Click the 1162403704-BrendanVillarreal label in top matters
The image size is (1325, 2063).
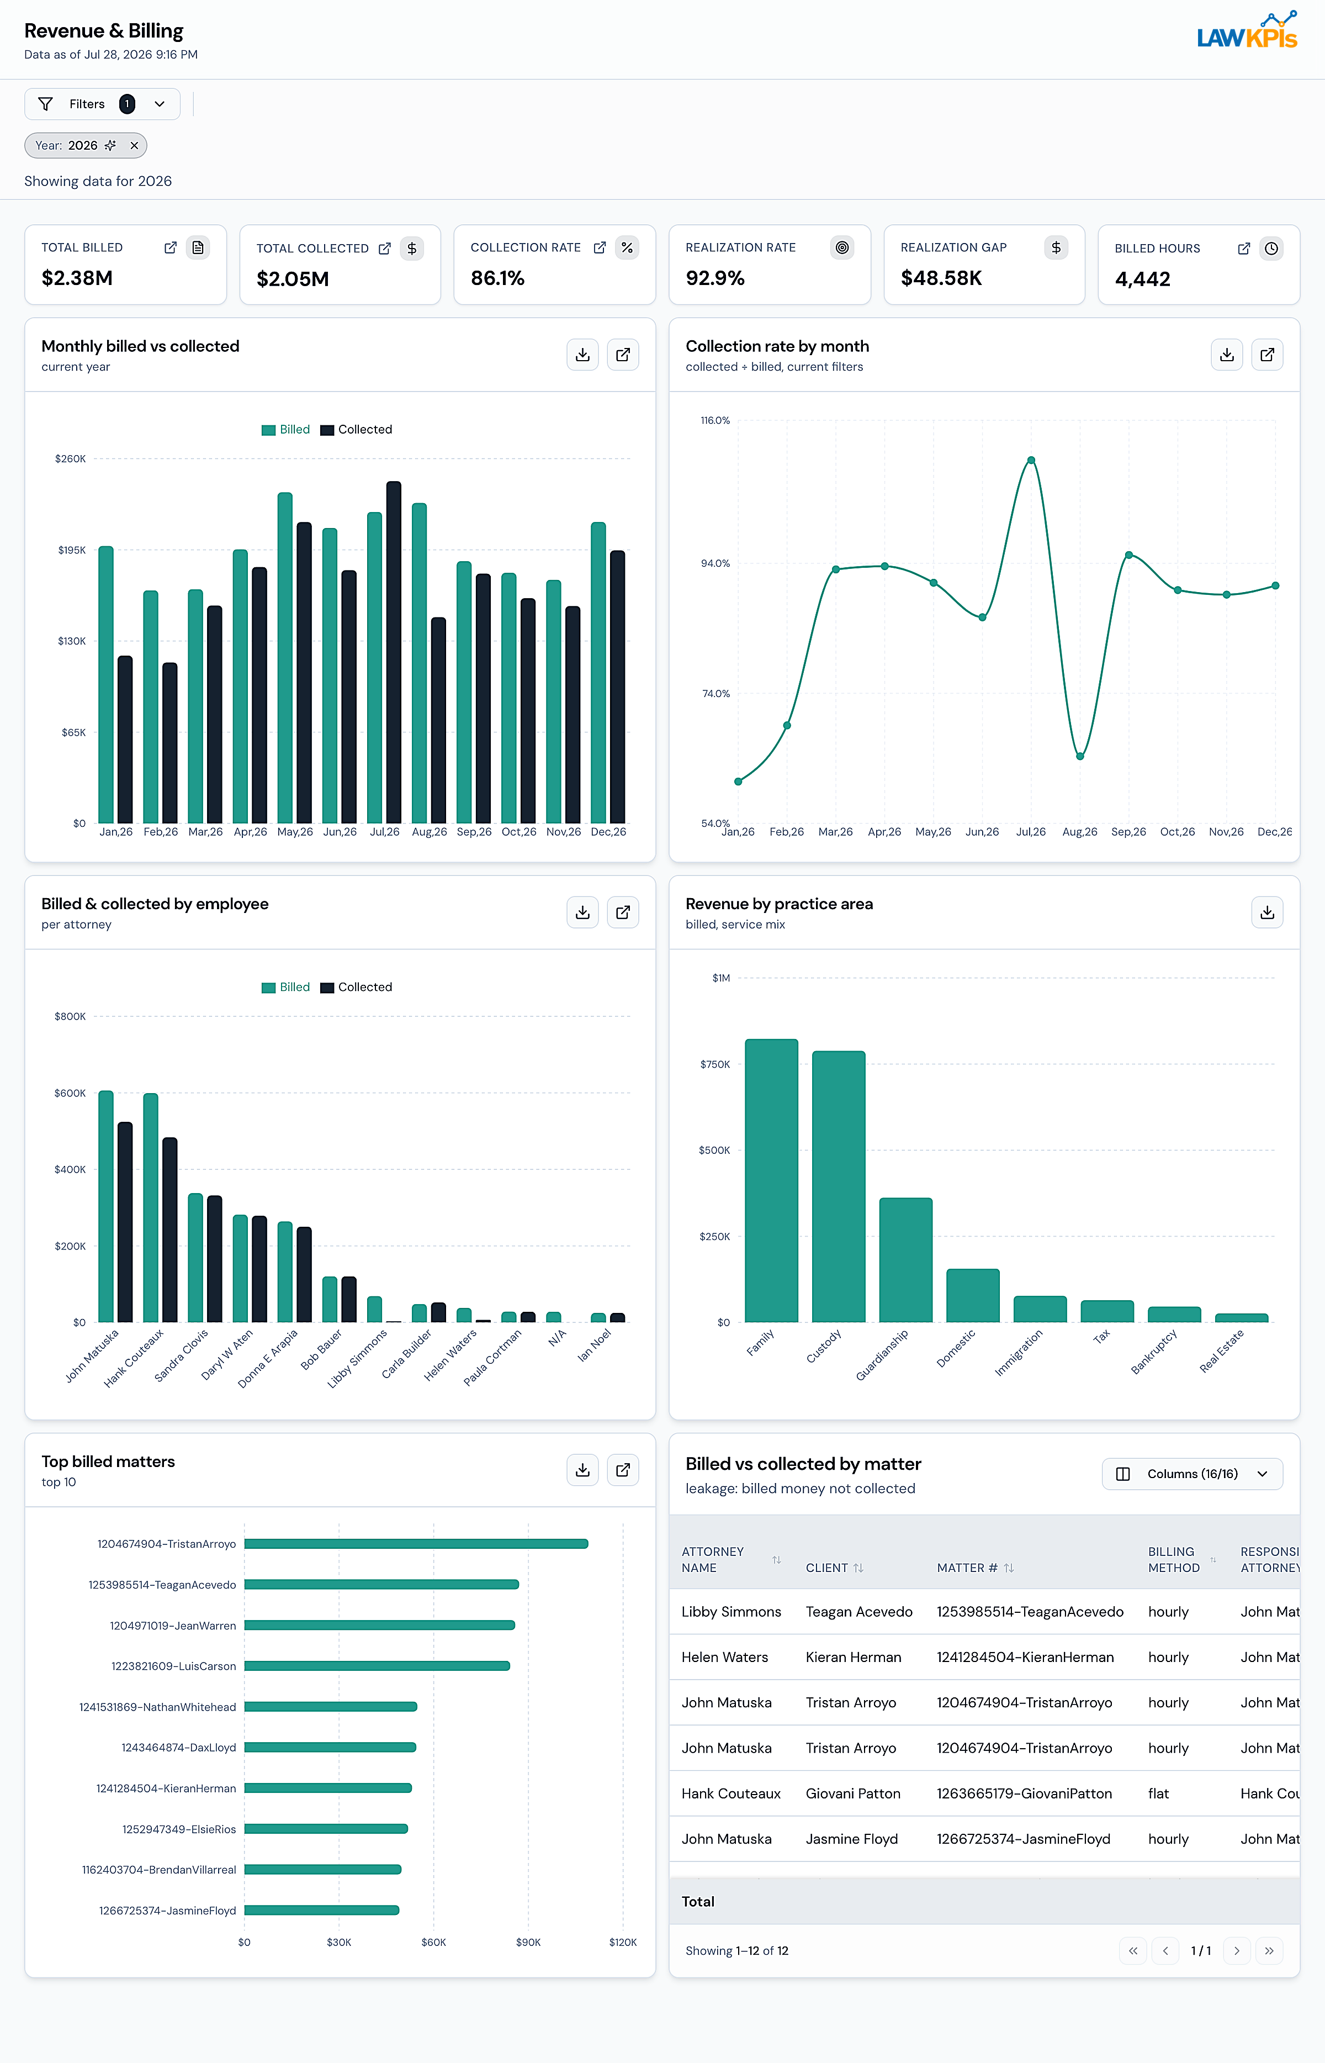click(158, 1869)
